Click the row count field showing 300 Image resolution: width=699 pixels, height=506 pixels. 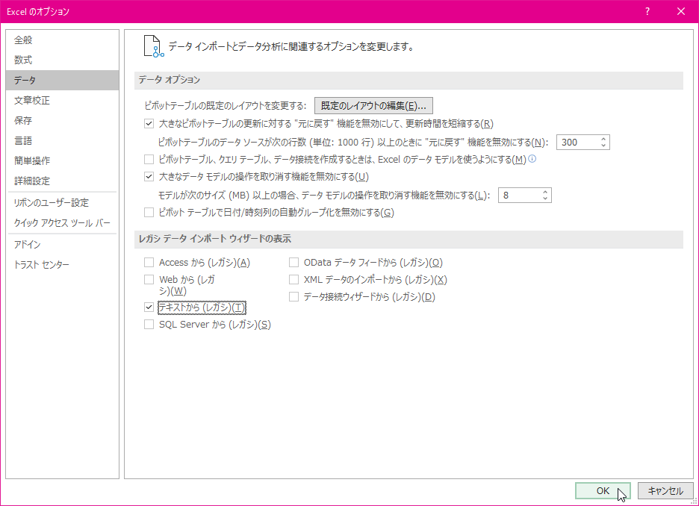578,142
